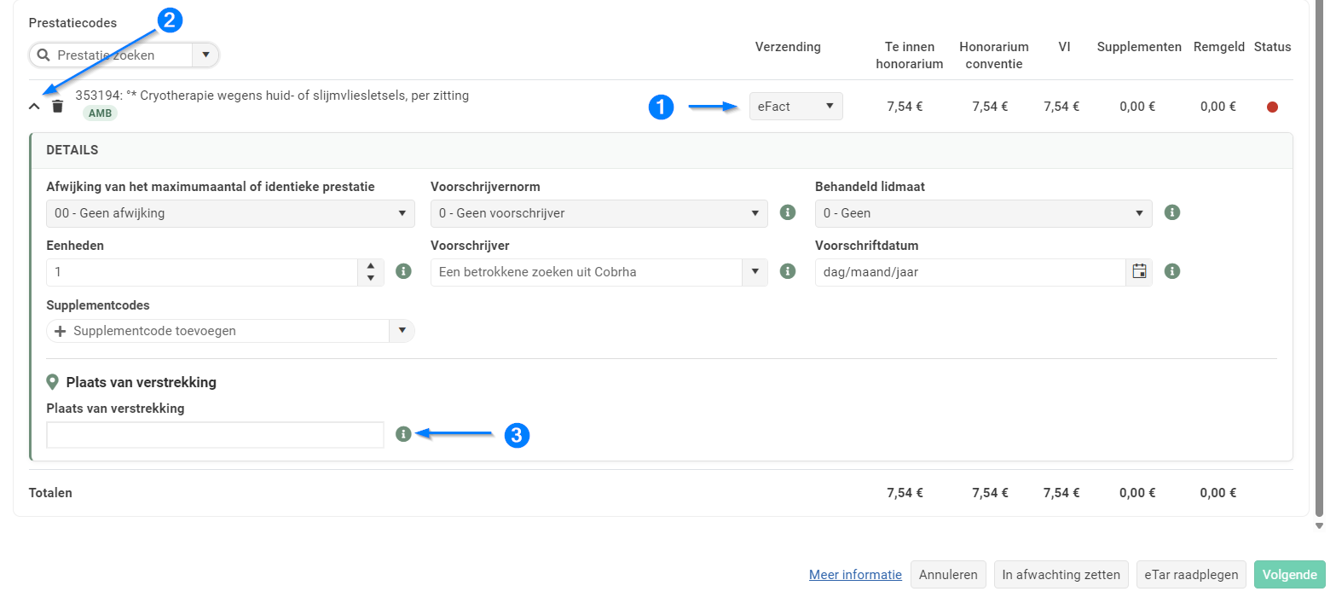The height and width of the screenshot is (603, 1336).
Task: Click the Annuleren button
Action: coord(948,575)
